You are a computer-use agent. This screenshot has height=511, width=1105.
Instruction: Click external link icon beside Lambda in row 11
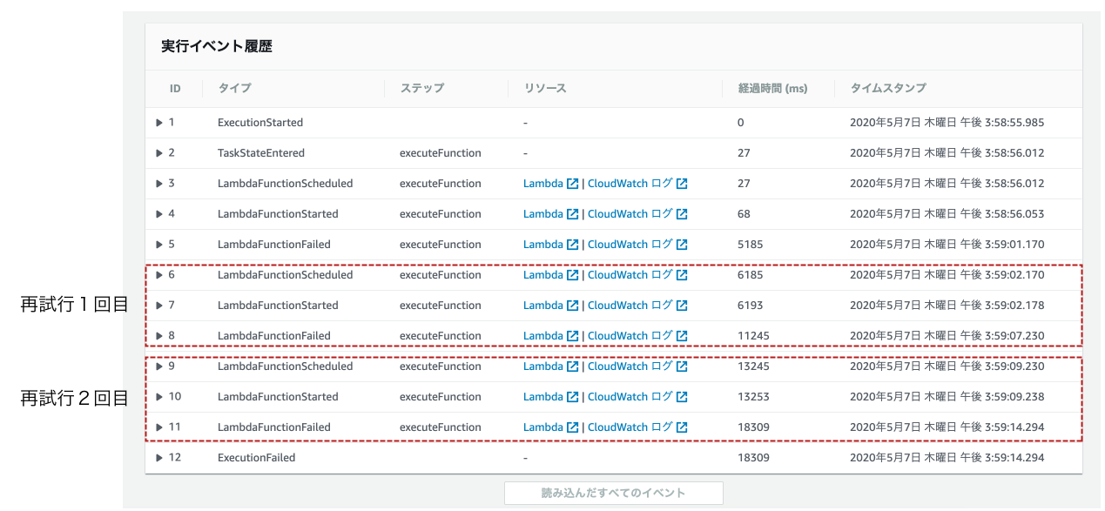[572, 427]
